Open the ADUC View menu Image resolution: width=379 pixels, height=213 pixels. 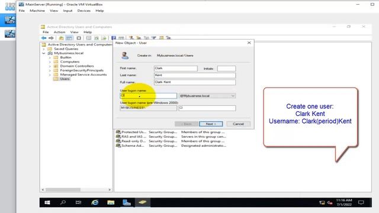click(x=74, y=32)
